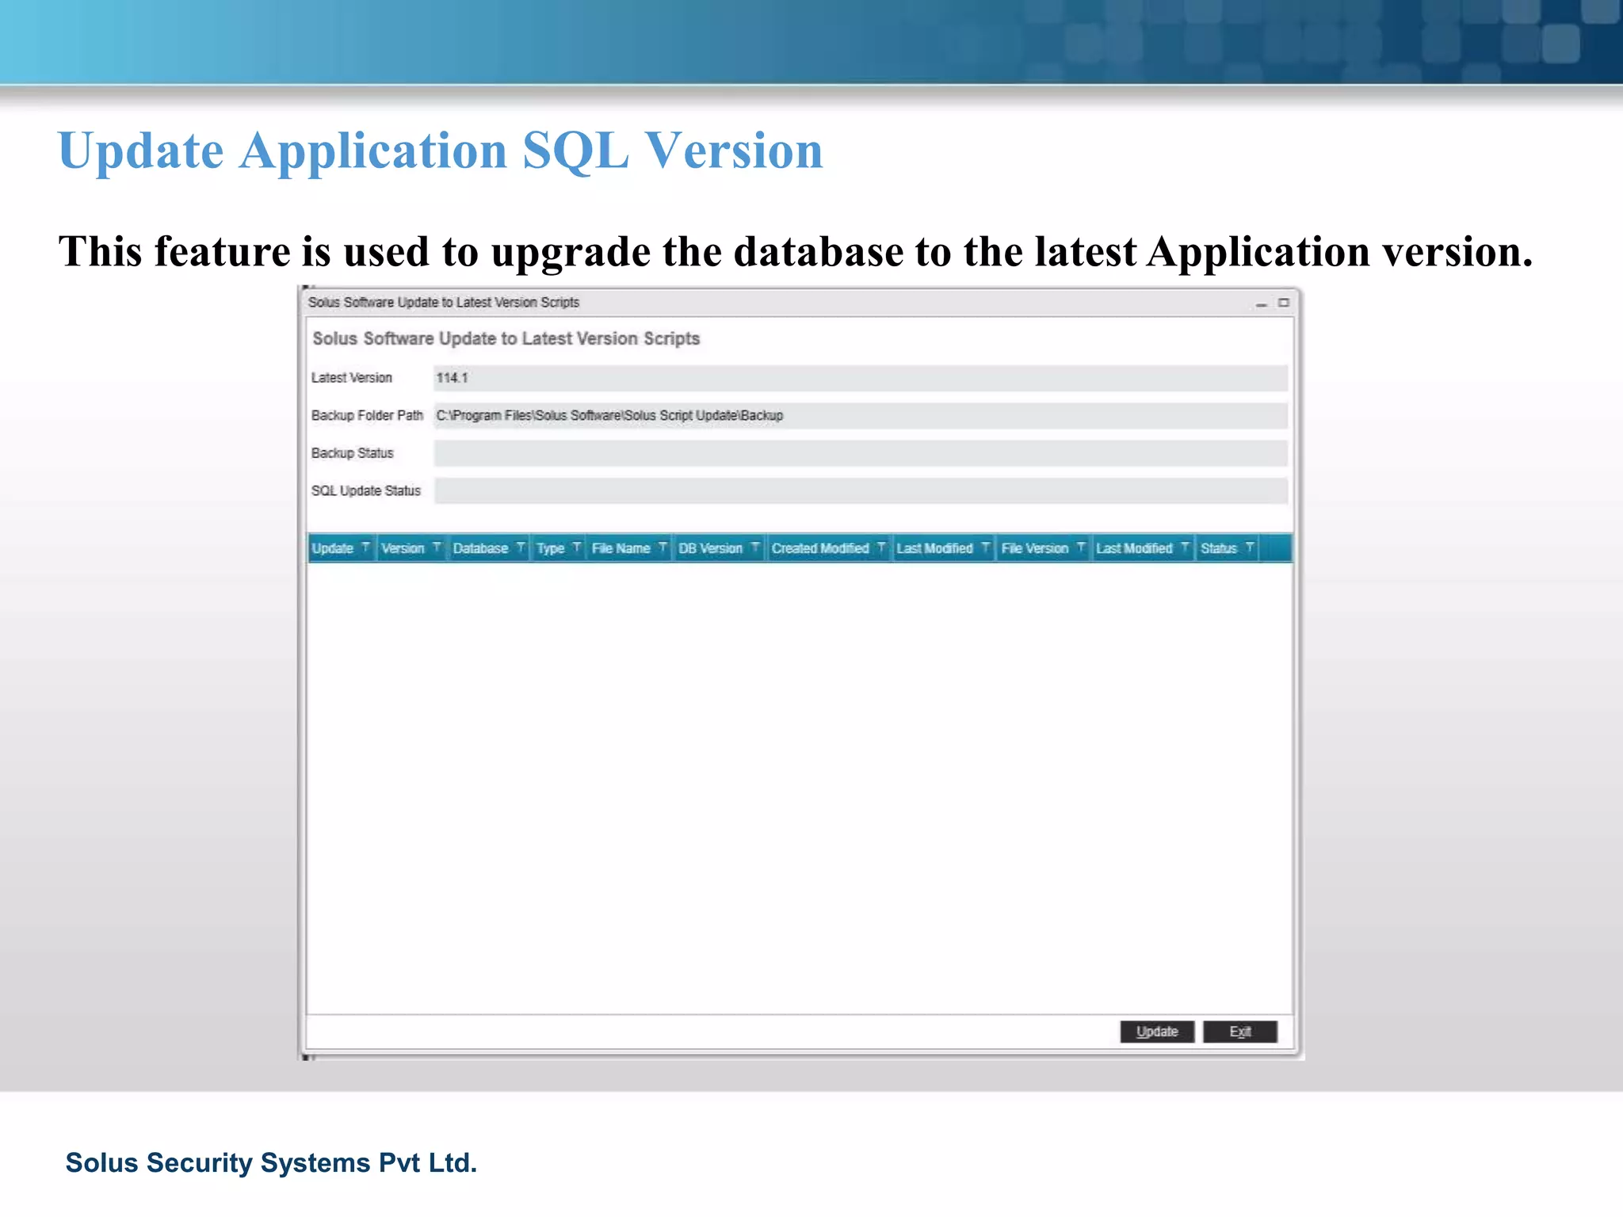This screenshot has width=1623, height=1217.
Task: Open filter on DB Version column header
Action: pyautogui.click(x=755, y=547)
